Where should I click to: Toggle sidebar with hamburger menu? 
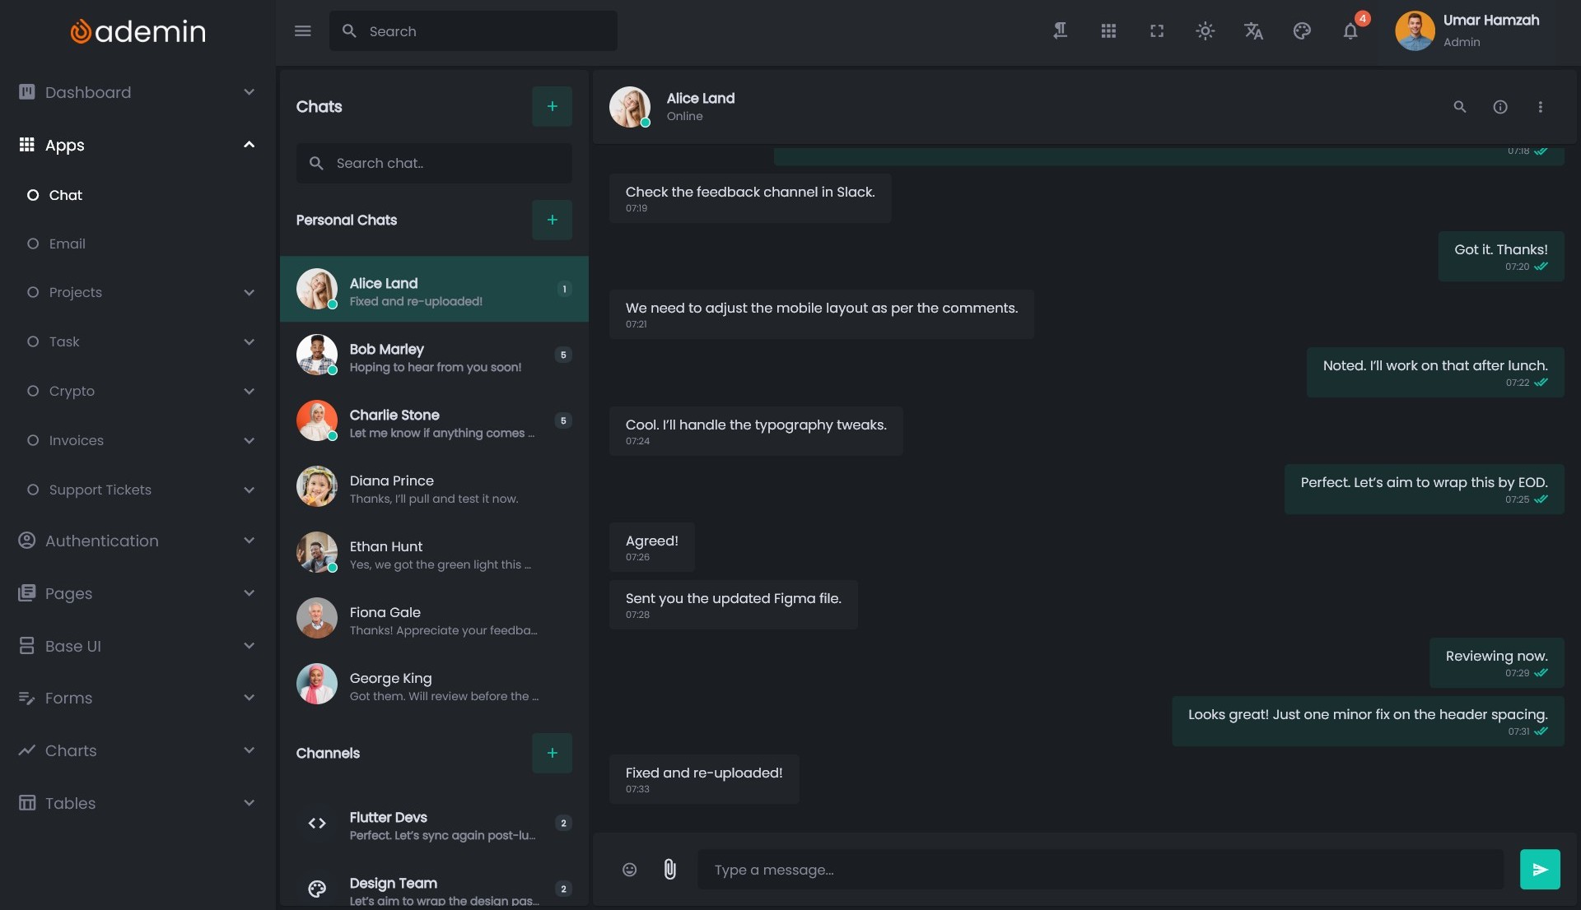coord(302,31)
